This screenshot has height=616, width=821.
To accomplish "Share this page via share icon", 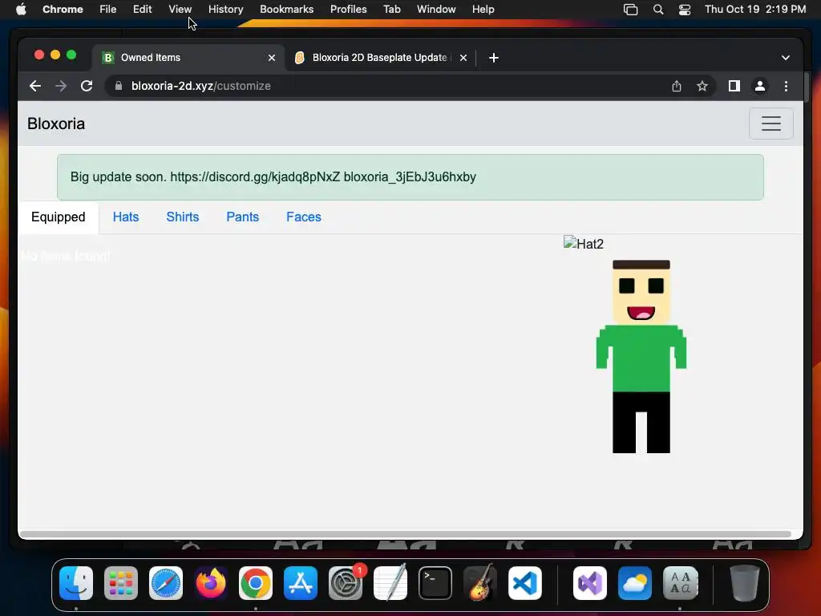I will [677, 86].
